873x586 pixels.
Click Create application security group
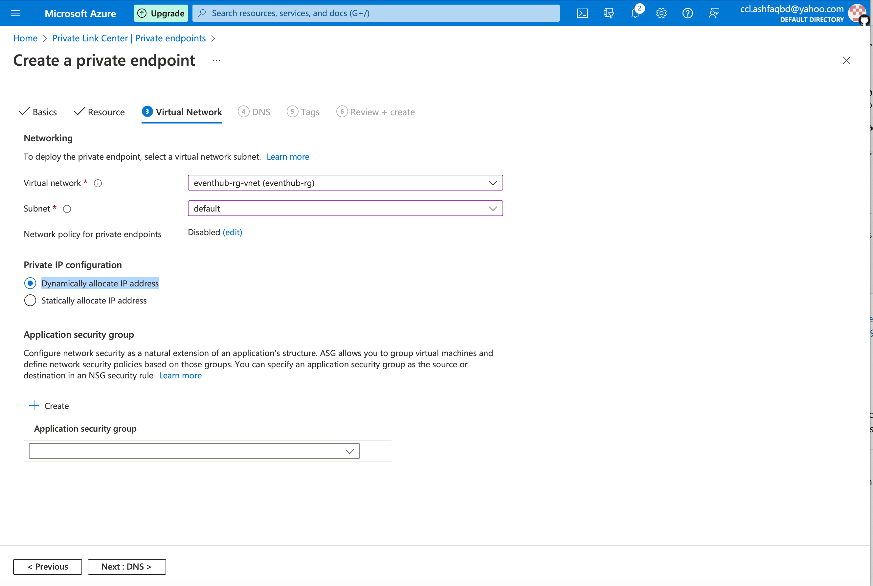tap(49, 405)
